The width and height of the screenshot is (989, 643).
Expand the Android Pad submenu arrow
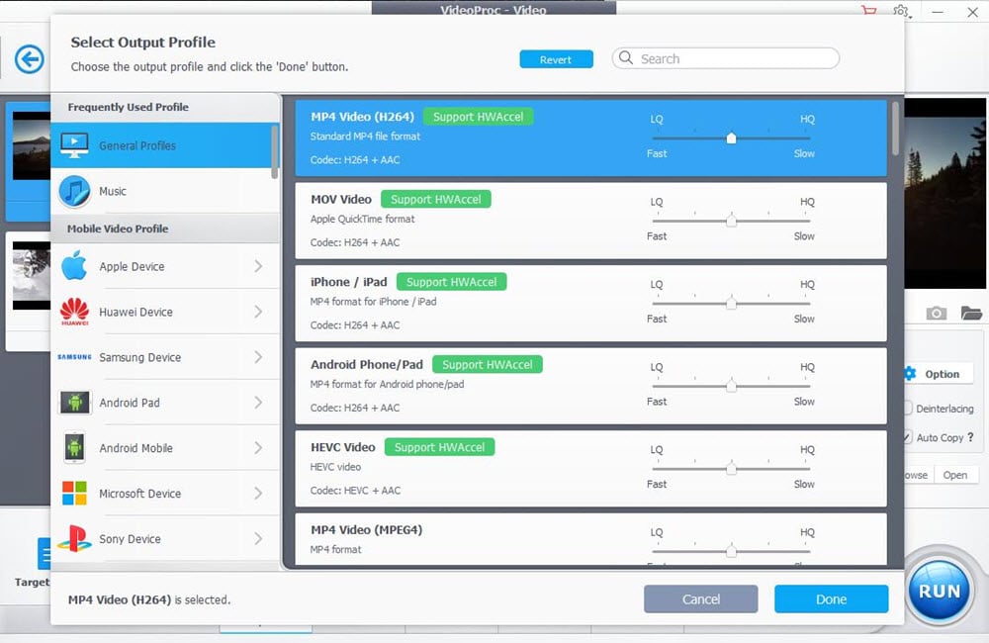pyautogui.click(x=258, y=403)
